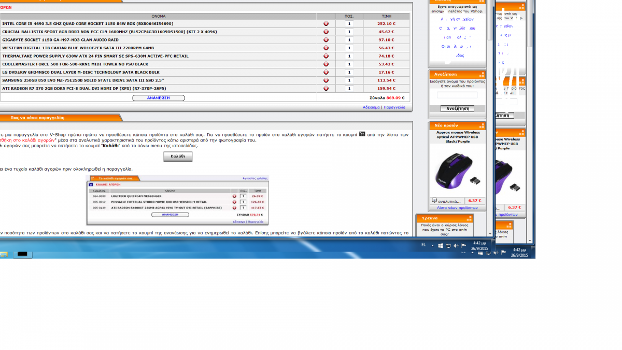622x350 pixels.
Task: Click the Σύνολο 869.09 € total
Action: pos(387,97)
